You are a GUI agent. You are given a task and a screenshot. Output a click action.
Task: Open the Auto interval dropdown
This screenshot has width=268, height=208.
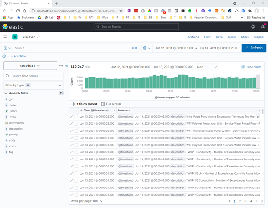[207, 67]
